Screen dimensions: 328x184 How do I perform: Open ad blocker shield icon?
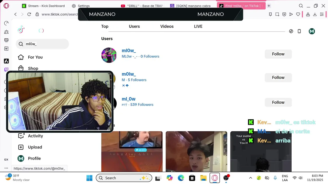coord(284,14)
